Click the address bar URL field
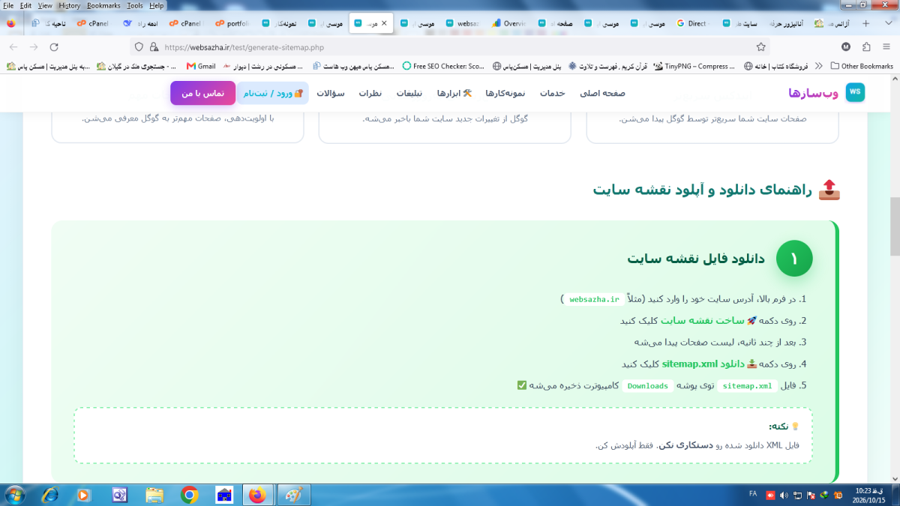Viewport: 900px width, 506px height. [450, 46]
